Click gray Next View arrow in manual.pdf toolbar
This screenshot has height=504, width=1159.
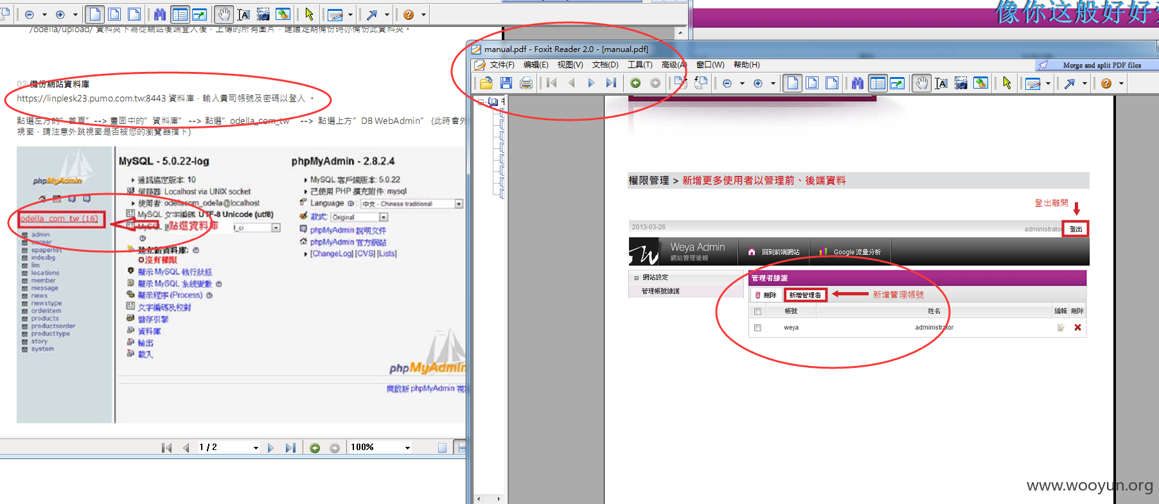tap(655, 83)
